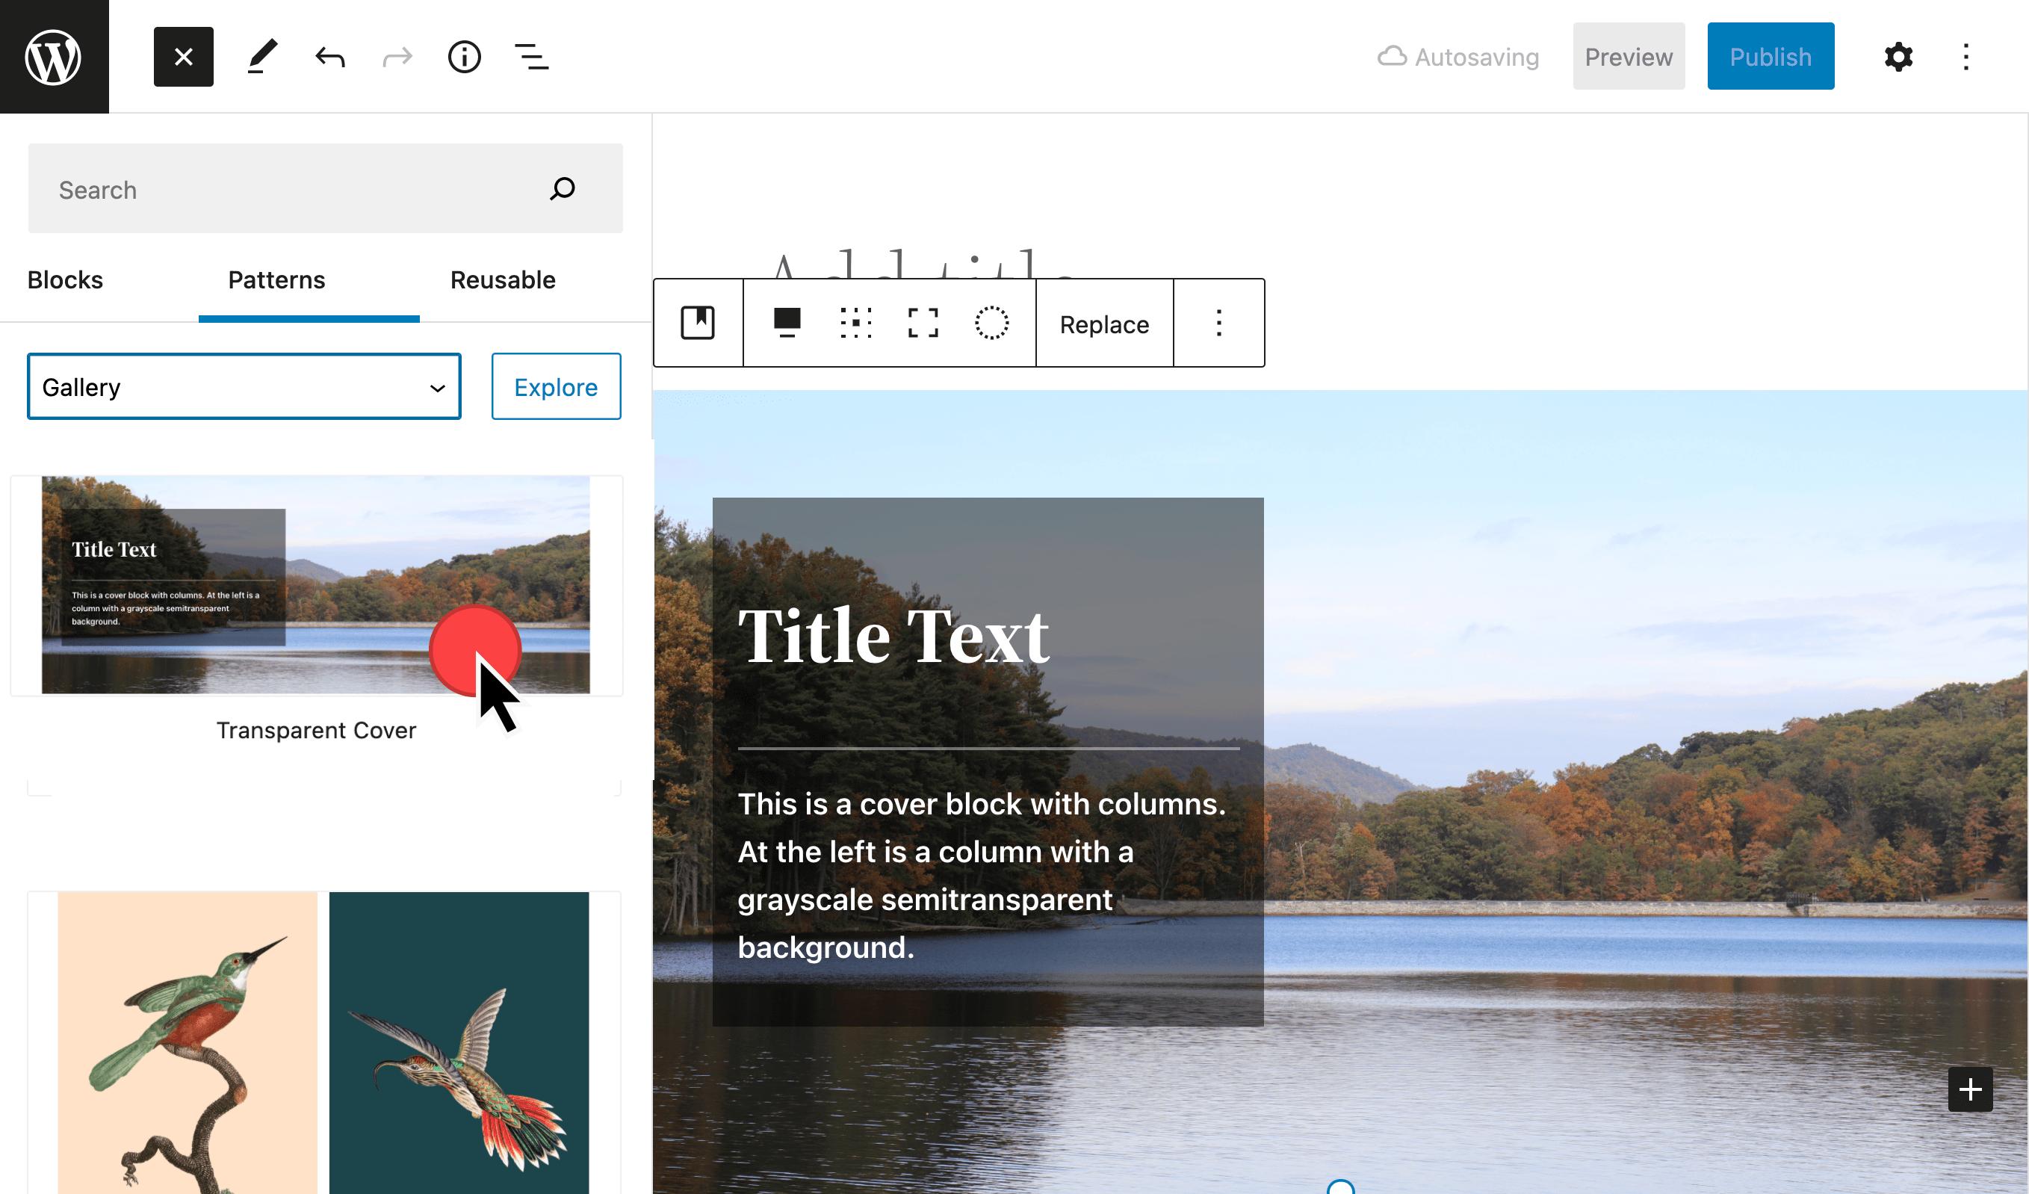Open the top-right Options kebab menu
The height and width of the screenshot is (1194, 2029).
tap(1966, 56)
